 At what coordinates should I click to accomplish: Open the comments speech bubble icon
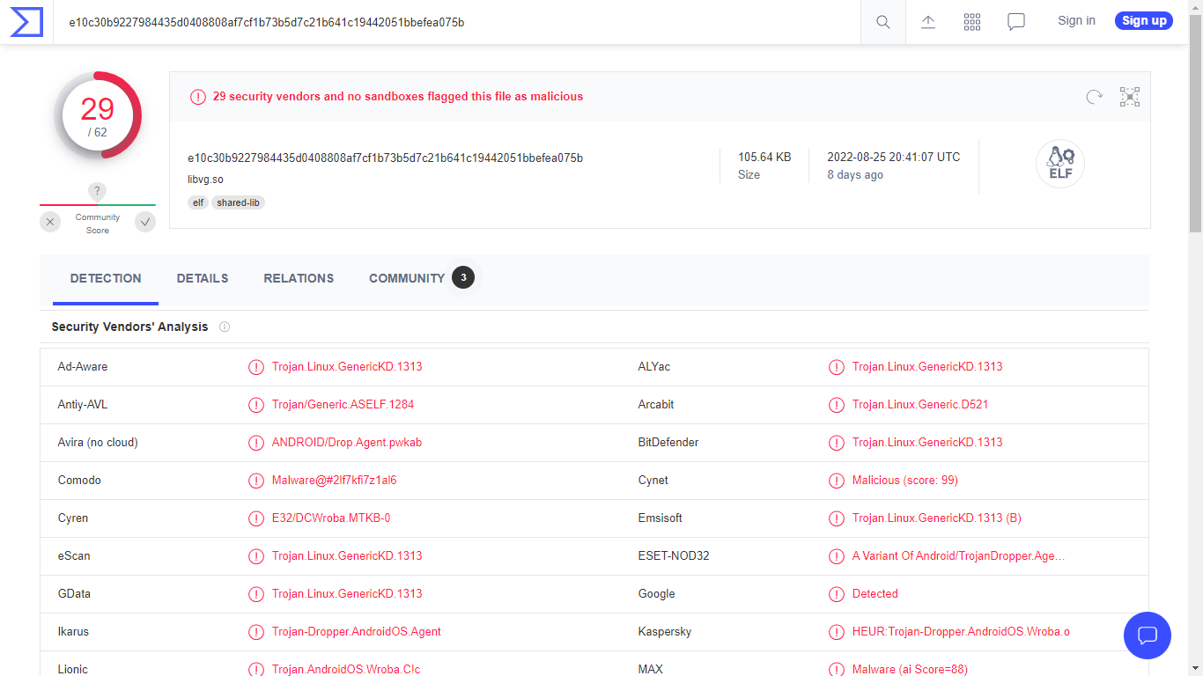pyautogui.click(x=1016, y=22)
